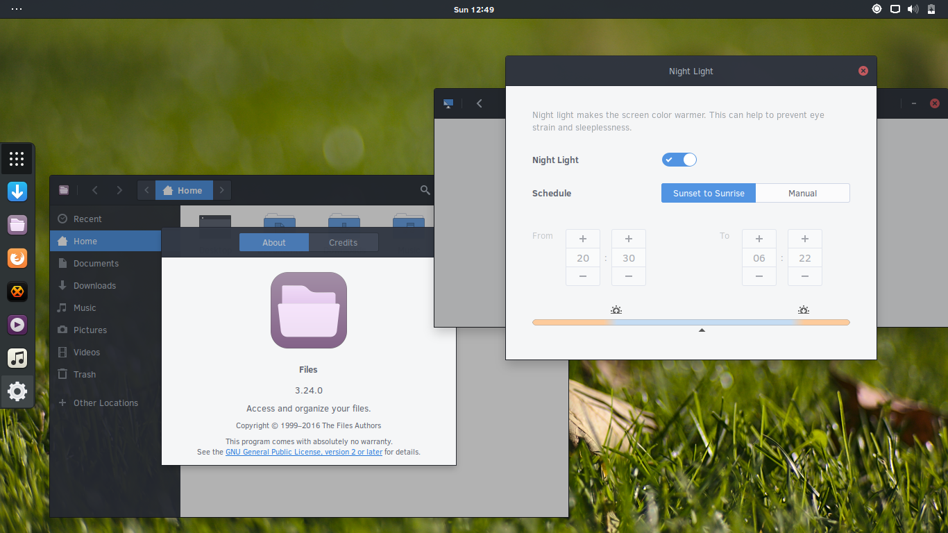
Task: Click path bar right scroll arrow
Action: click(x=221, y=190)
